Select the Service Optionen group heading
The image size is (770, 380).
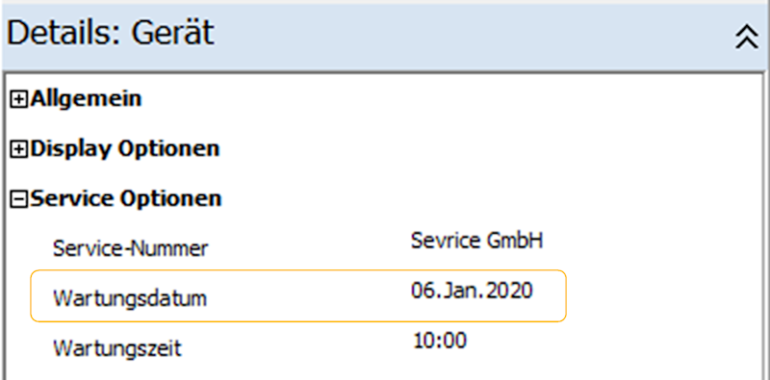coord(126,199)
